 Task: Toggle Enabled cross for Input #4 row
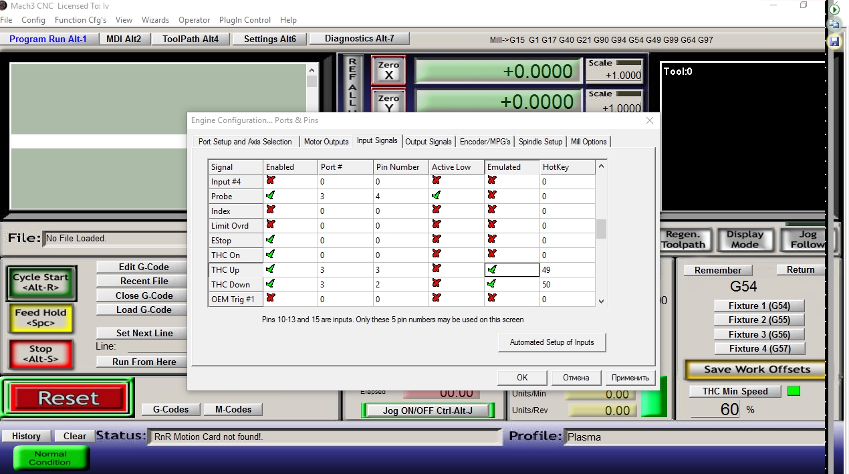[x=270, y=181]
